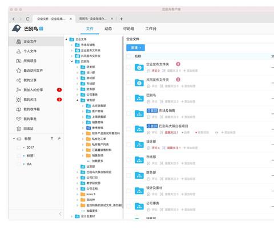
Task: Collapse the 巴别鸟 tree node arrow
Action: coord(72,61)
